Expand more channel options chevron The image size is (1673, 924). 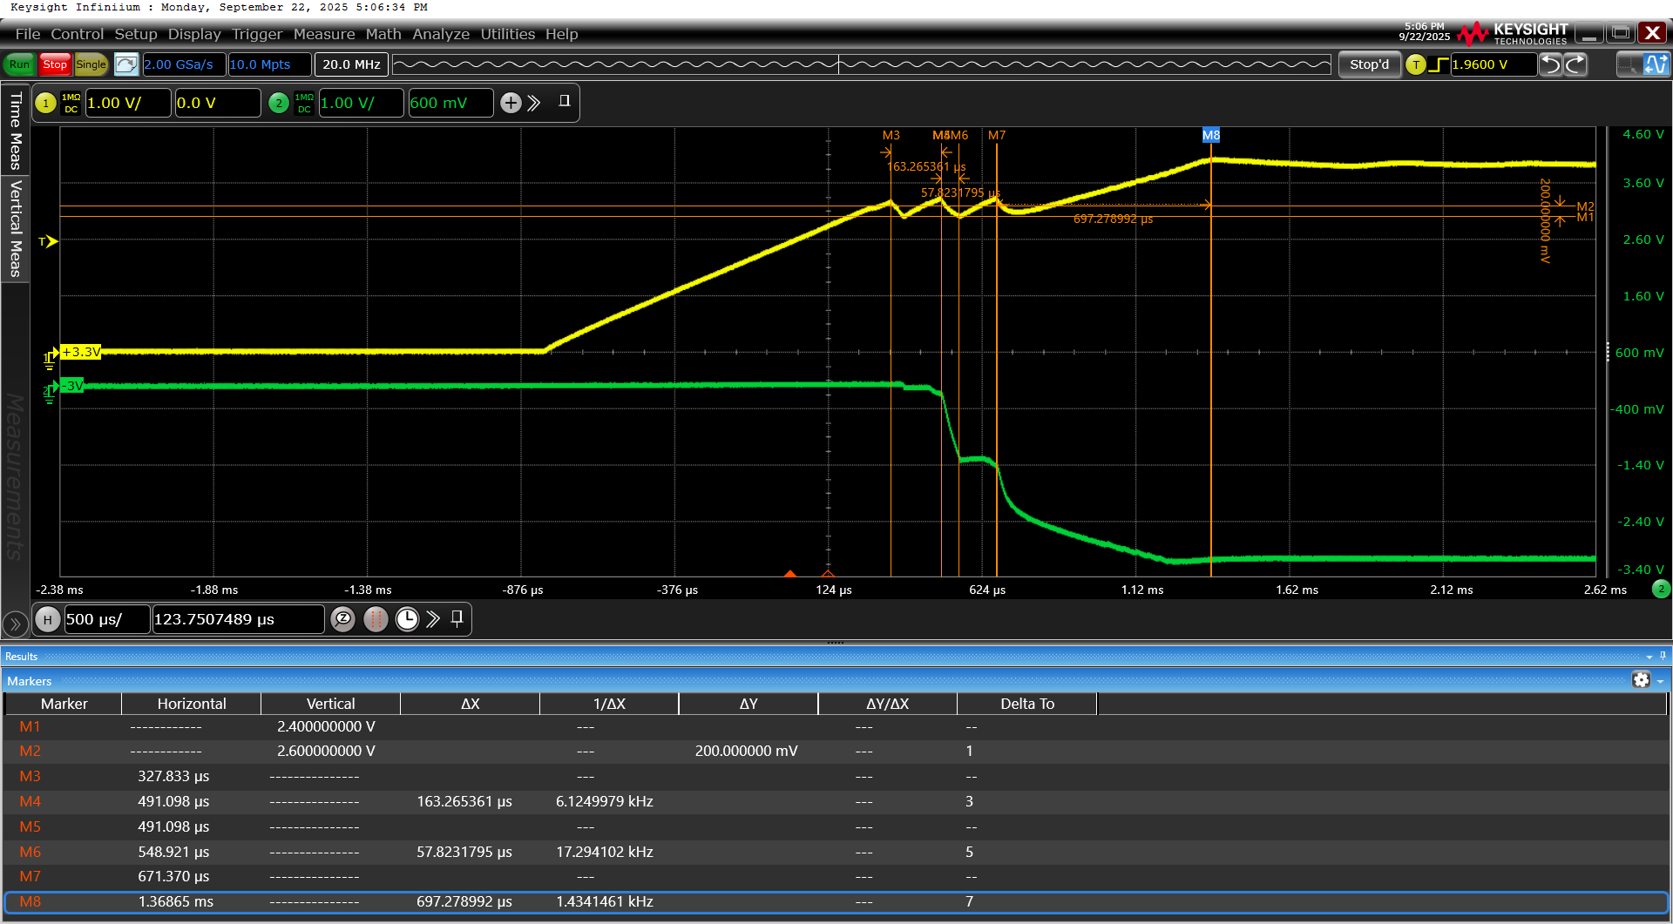click(x=534, y=103)
